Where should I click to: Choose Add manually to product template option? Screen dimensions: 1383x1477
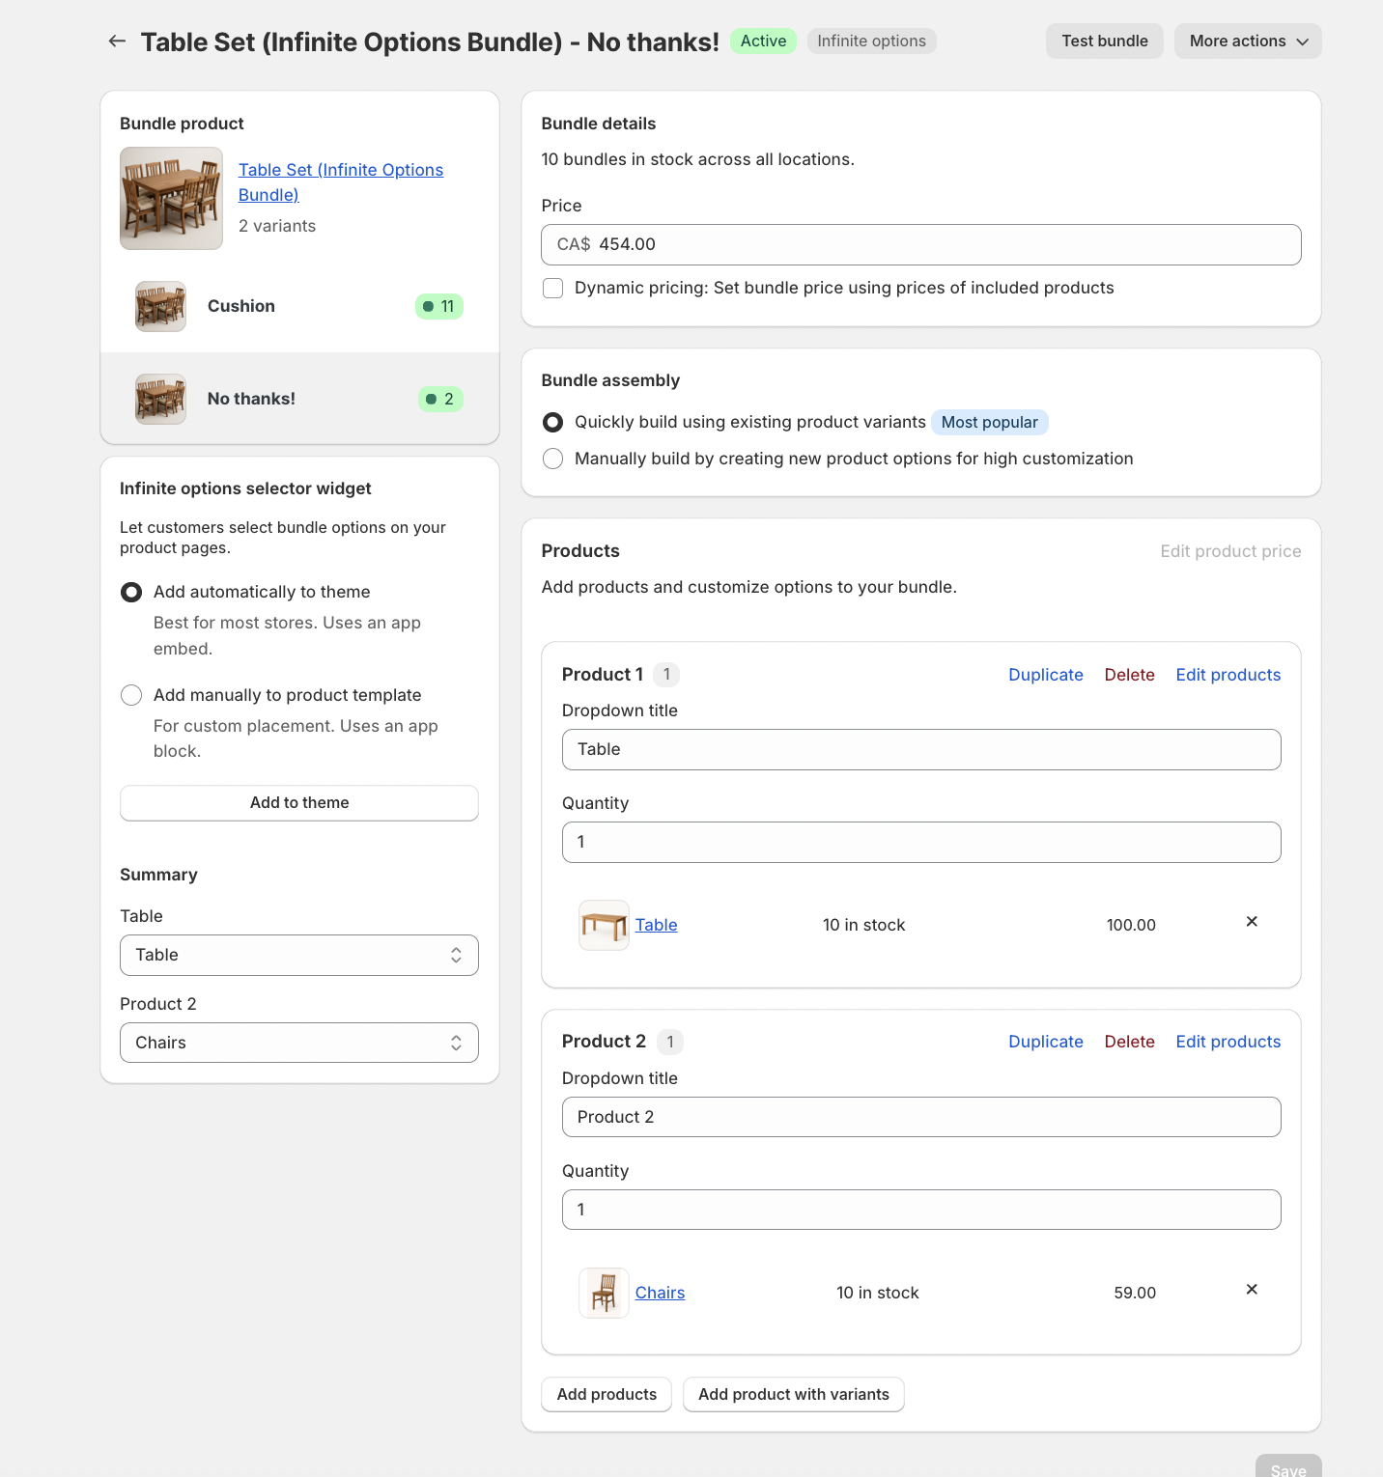[131, 695]
